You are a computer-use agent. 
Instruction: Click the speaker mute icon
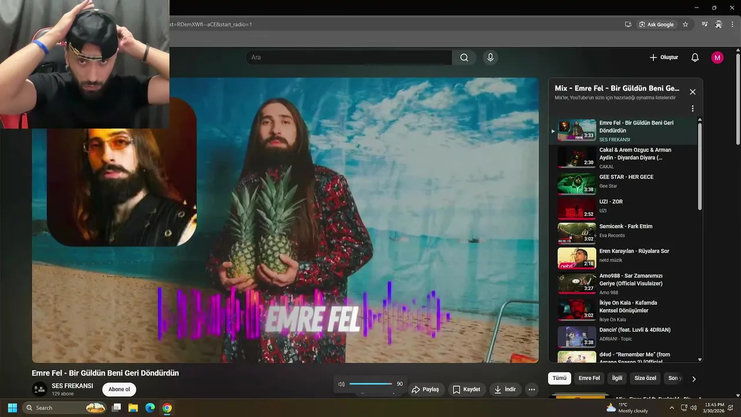tap(342, 384)
